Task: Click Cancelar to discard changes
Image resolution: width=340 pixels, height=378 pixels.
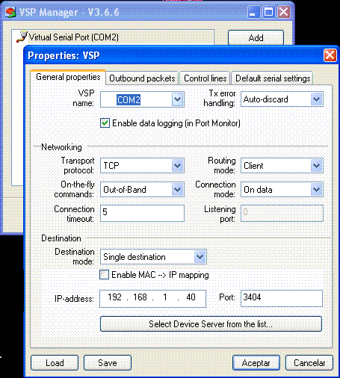Action: pyautogui.click(x=309, y=362)
